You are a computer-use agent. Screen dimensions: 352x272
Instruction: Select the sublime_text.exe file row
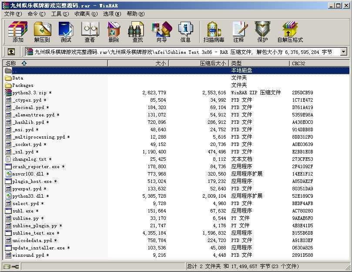[33, 233]
